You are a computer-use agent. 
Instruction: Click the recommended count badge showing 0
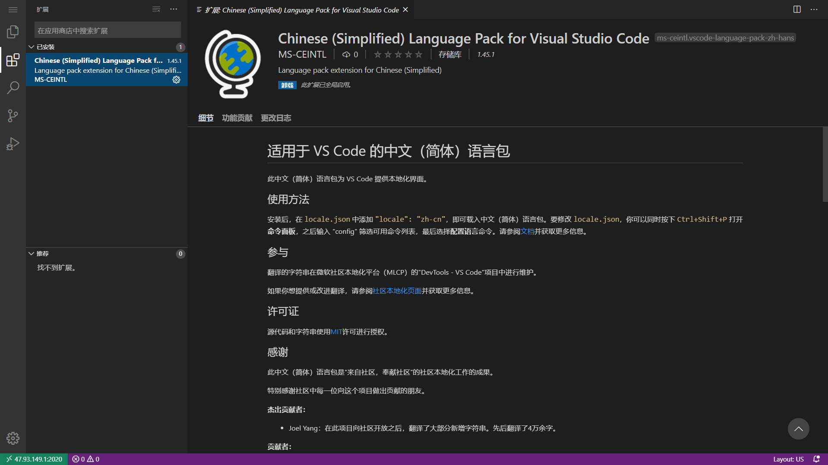click(181, 254)
